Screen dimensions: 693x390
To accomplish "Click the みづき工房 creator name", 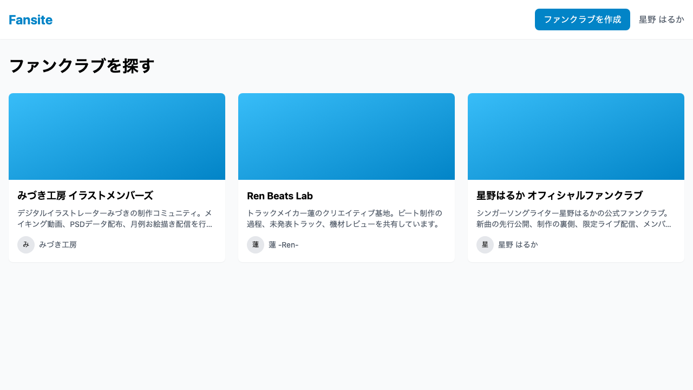I will coord(58,245).
